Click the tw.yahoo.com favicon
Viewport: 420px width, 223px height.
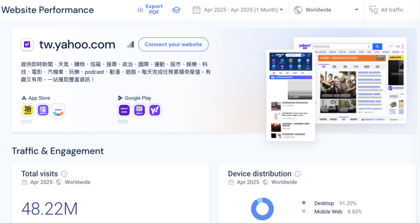[x=27, y=44]
